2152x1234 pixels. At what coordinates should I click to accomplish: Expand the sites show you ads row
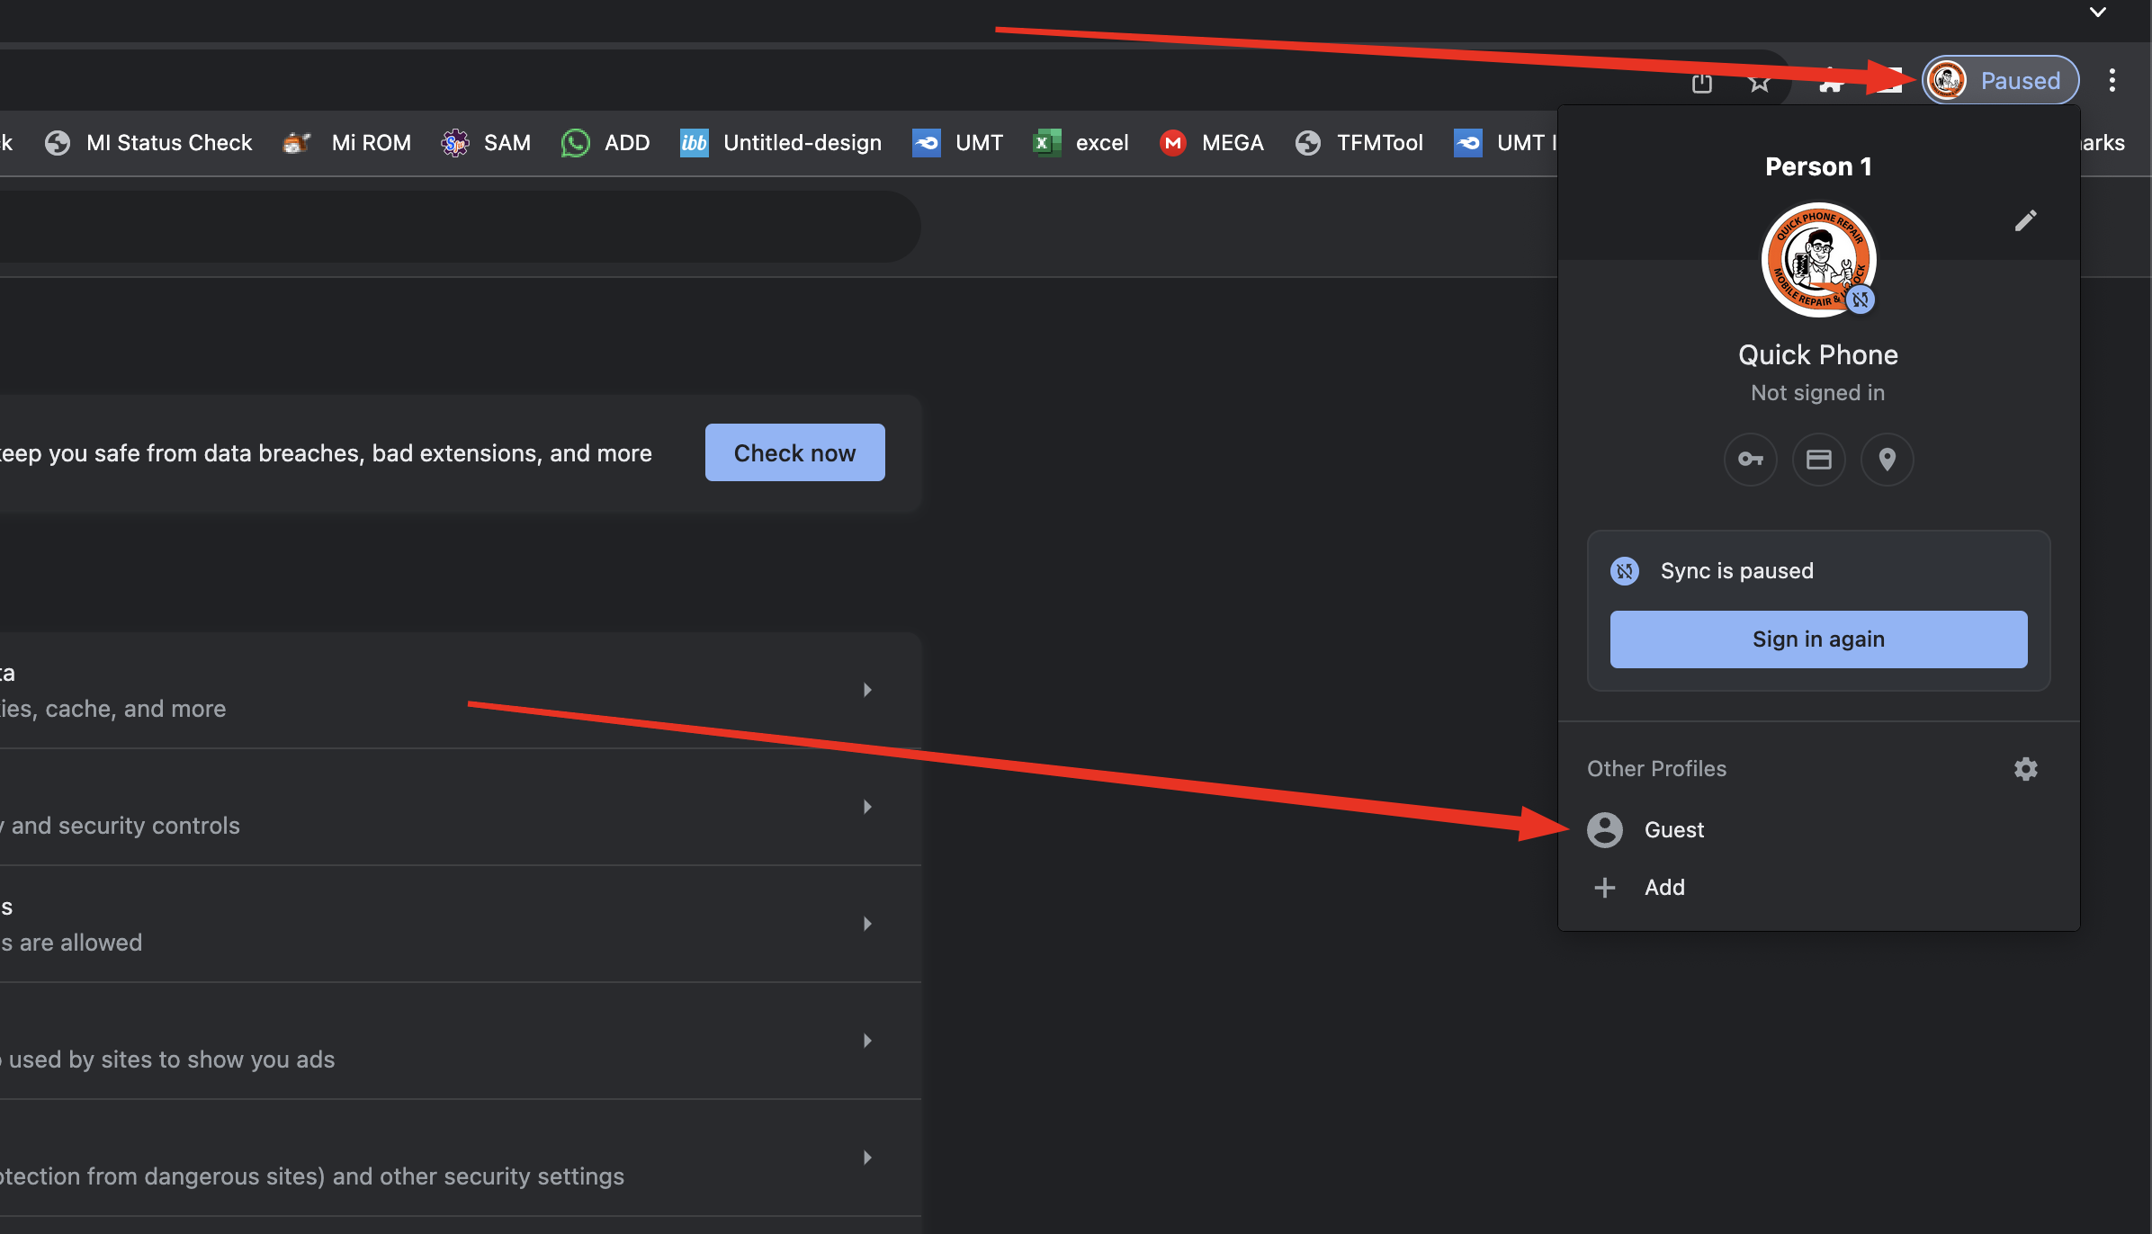click(867, 1041)
